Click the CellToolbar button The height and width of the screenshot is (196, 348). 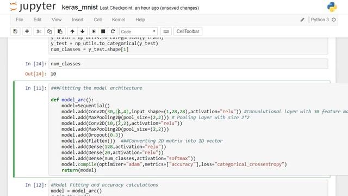click(188, 32)
